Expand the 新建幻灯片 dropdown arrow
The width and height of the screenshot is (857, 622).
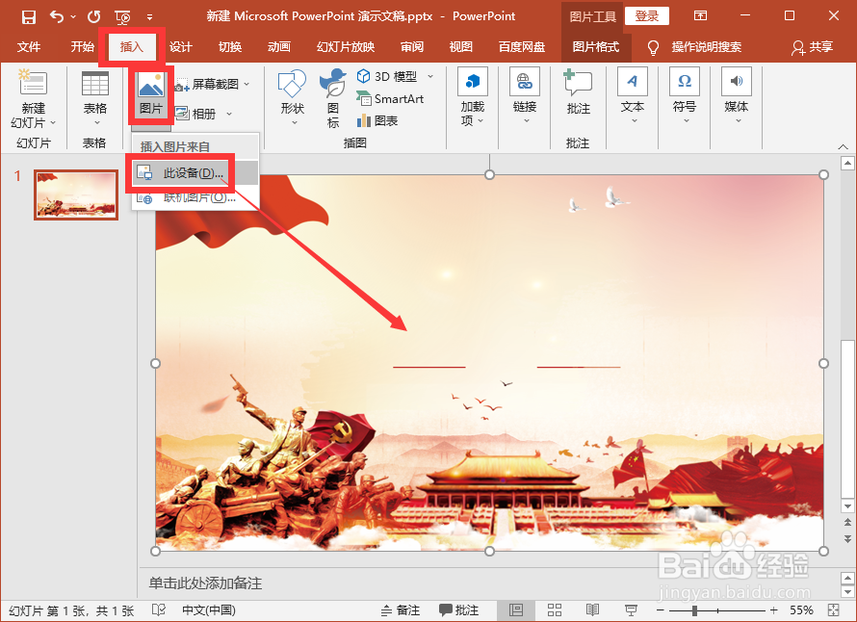pyautogui.click(x=53, y=123)
